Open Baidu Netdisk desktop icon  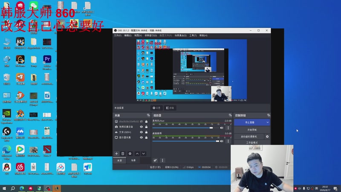pos(61,169)
